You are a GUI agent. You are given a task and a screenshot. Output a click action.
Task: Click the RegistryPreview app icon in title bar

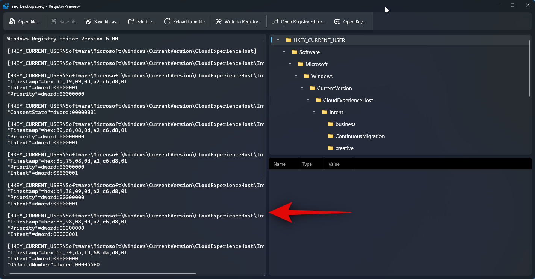tap(6, 6)
